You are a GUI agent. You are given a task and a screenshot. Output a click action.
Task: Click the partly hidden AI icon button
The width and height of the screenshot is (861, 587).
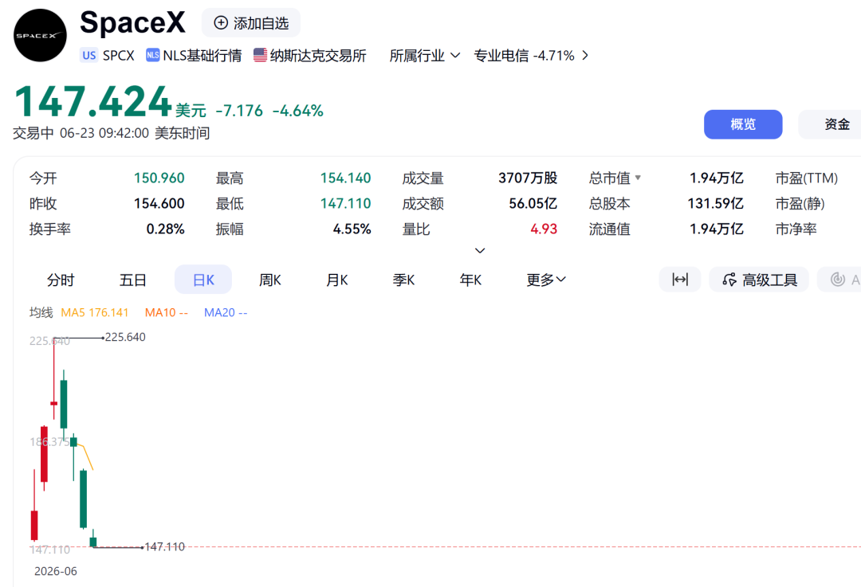(839, 280)
